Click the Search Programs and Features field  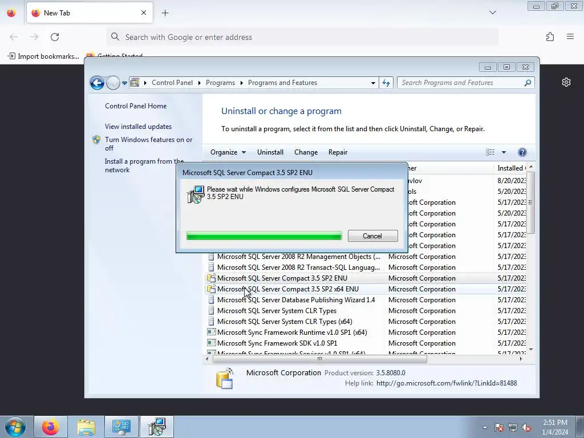(x=465, y=83)
